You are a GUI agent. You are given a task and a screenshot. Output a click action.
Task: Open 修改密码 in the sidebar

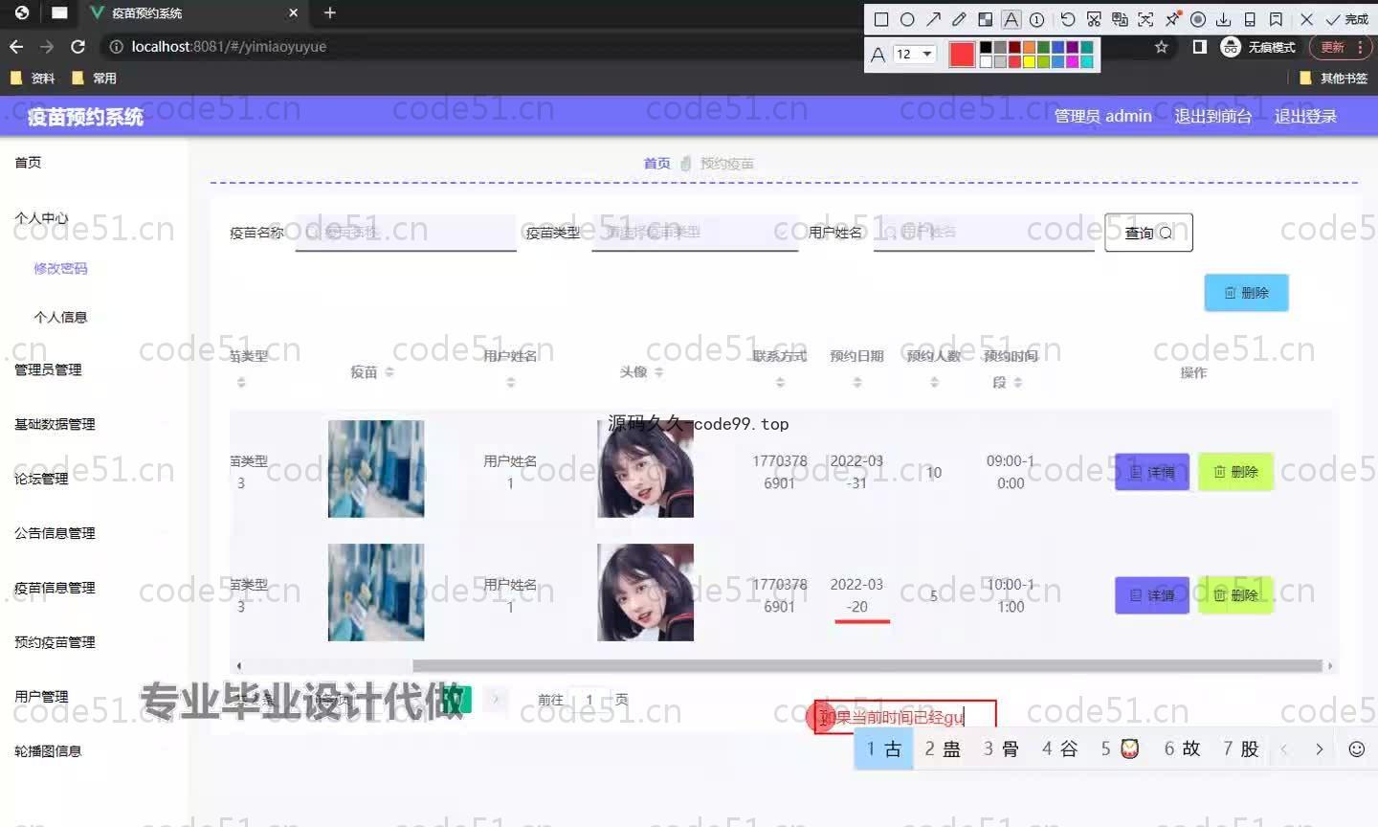point(60,268)
